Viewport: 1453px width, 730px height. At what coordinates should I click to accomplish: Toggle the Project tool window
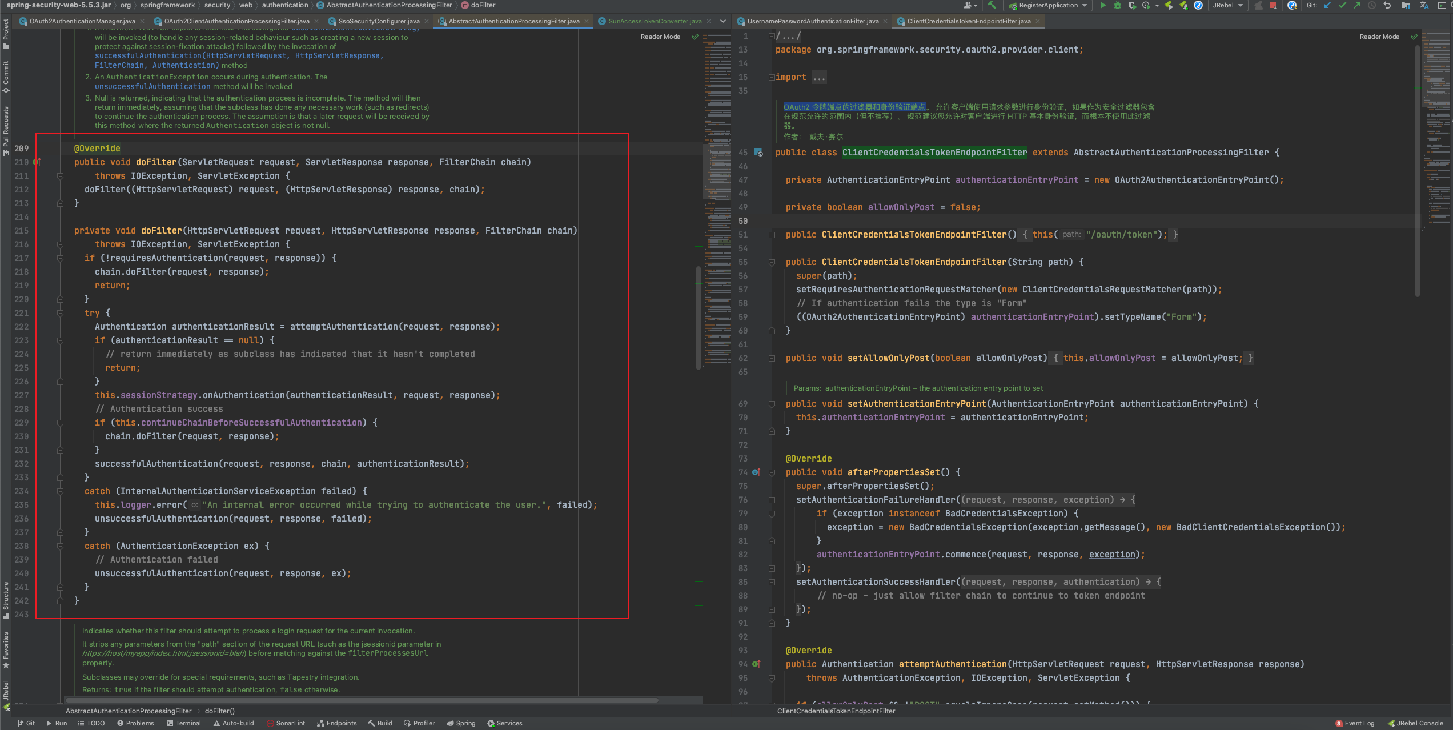6,34
